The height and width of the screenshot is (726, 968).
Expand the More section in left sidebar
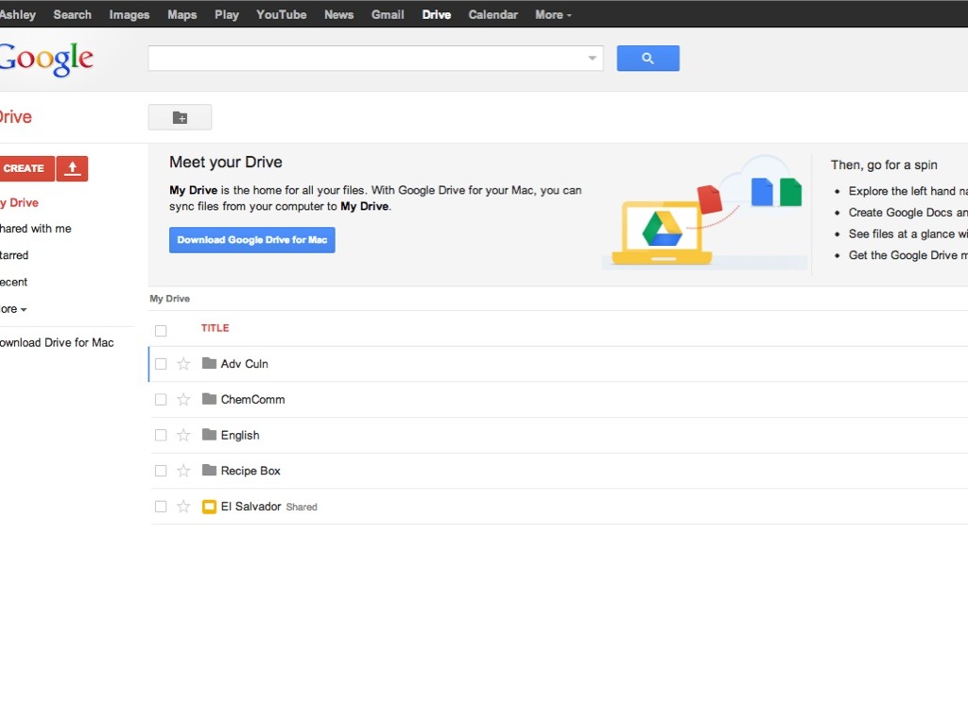tap(11, 309)
